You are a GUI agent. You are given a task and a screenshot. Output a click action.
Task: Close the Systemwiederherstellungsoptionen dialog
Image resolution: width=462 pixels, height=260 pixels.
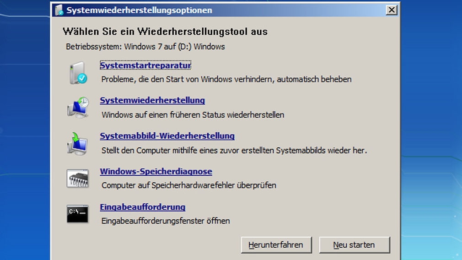click(x=392, y=10)
